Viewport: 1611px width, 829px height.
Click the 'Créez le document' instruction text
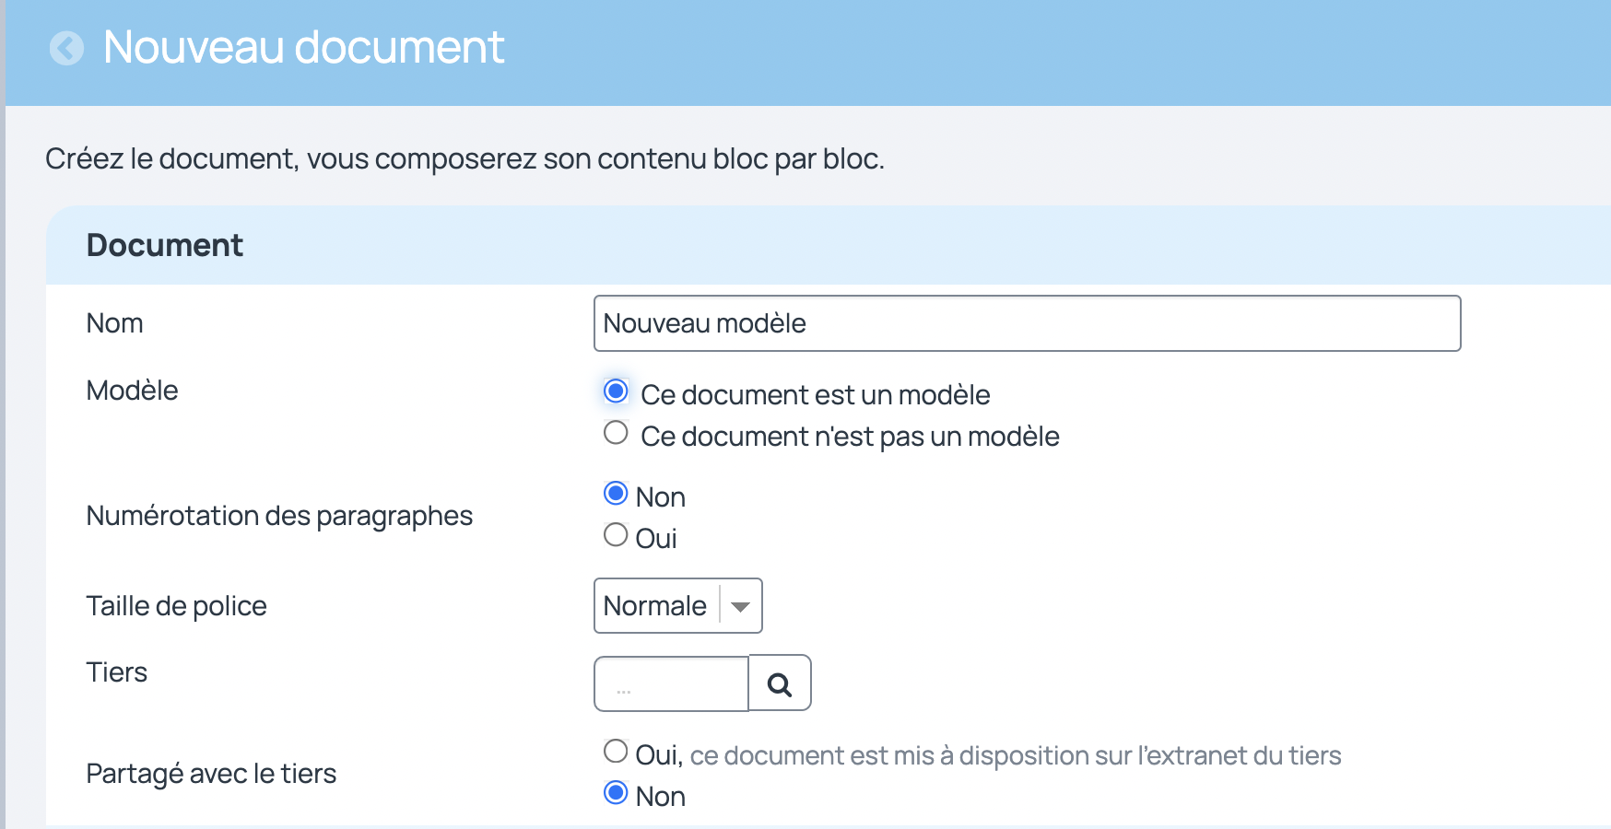[464, 159]
